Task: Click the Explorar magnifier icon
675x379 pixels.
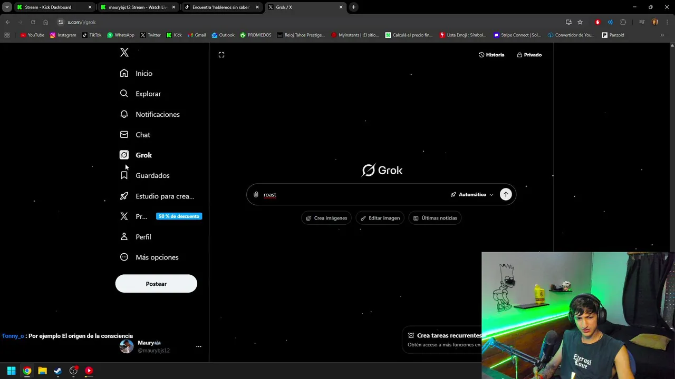Action: (x=124, y=93)
